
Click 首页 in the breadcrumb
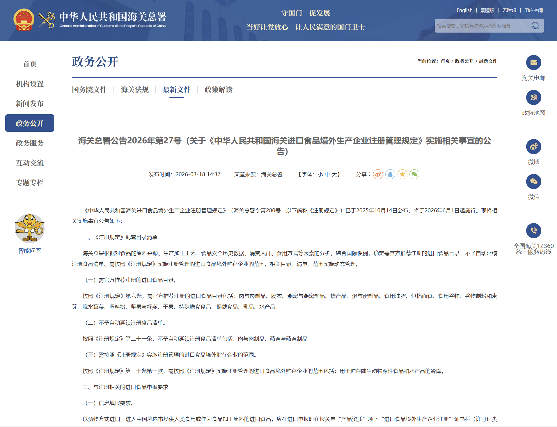coord(445,61)
